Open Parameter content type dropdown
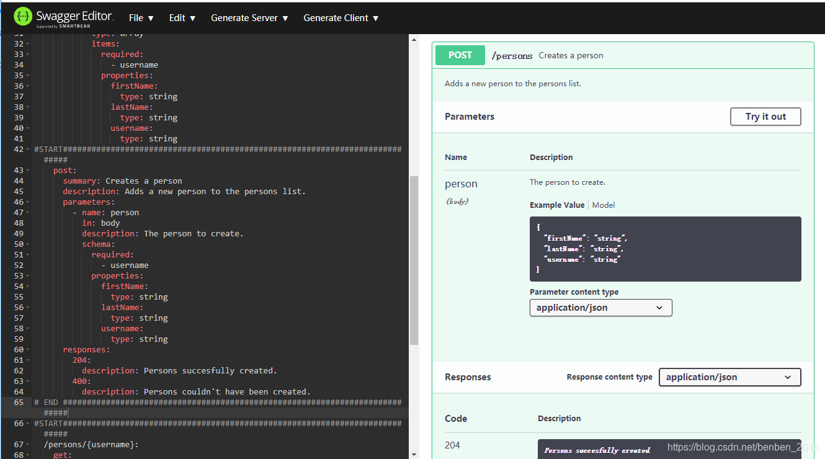The width and height of the screenshot is (825, 459). [600, 308]
